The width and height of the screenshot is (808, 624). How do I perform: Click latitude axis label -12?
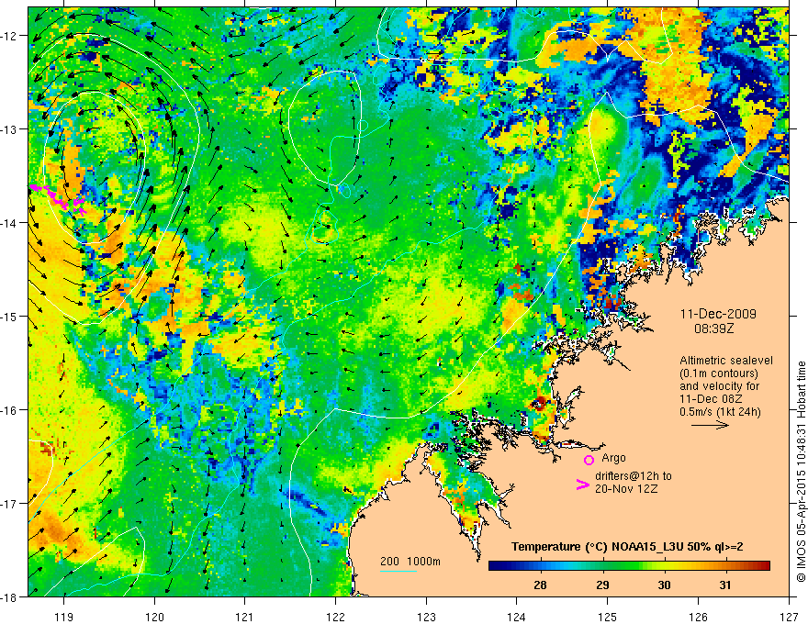tap(9, 36)
